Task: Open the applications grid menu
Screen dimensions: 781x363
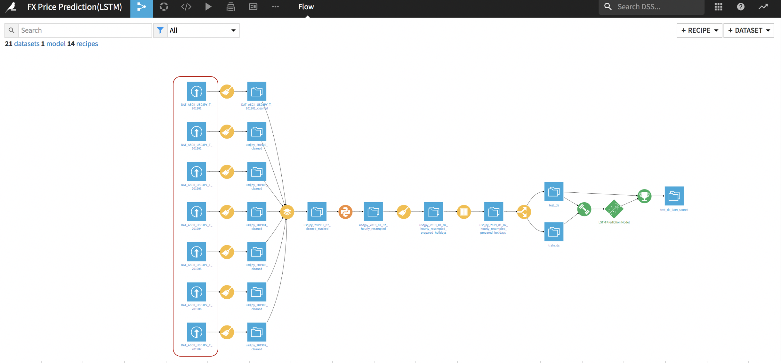Action: click(x=718, y=7)
